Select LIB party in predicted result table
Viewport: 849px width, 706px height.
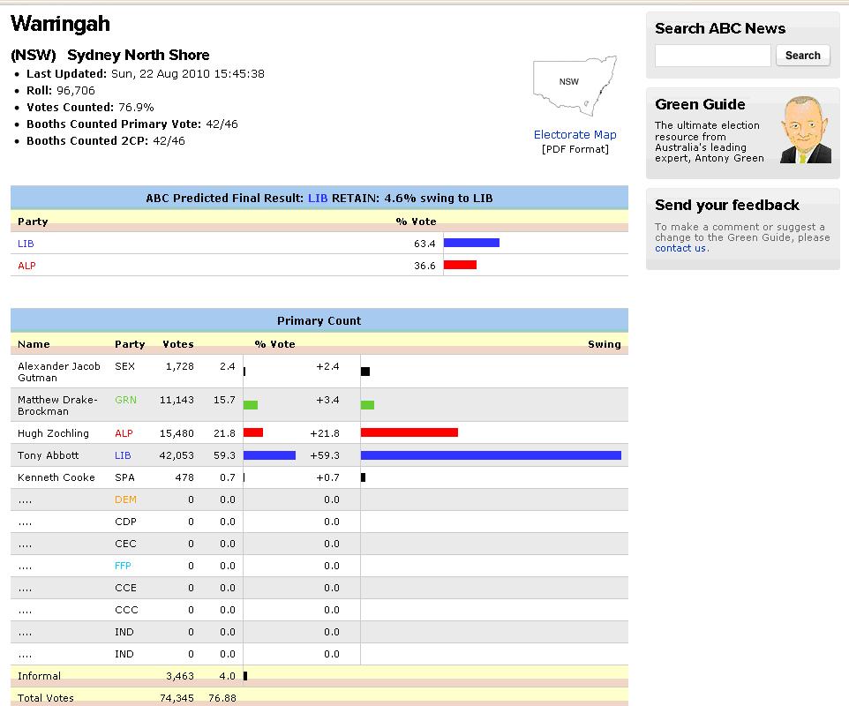coord(26,244)
